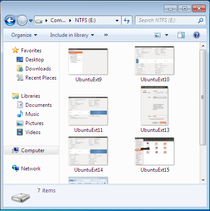
Task: Open the Documents library
Action: [38, 105]
